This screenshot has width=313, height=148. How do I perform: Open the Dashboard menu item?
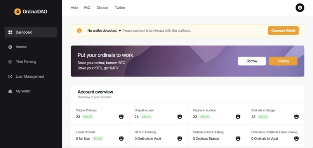pos(31,32)
